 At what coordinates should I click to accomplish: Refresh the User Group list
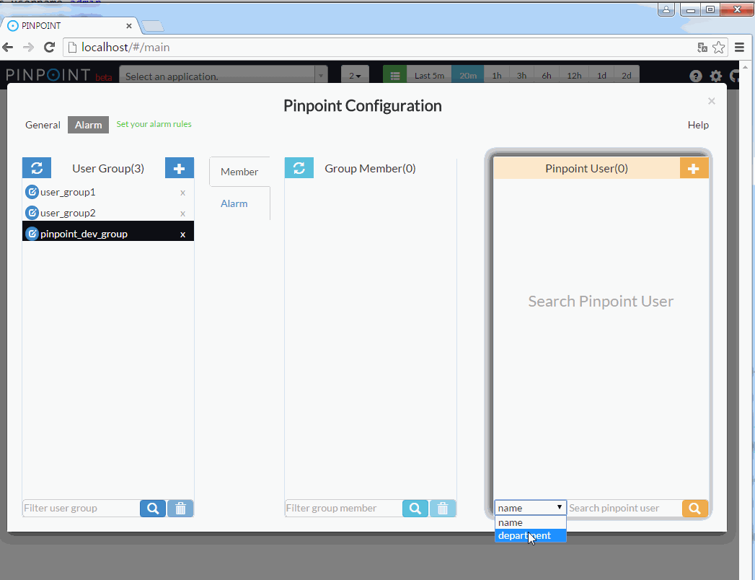[37, 168]
